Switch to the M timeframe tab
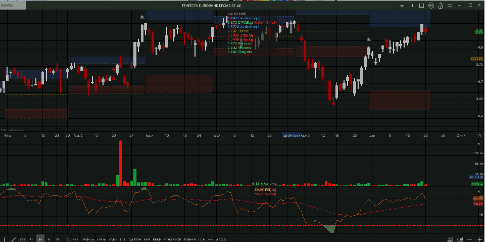 coord(58,238)
